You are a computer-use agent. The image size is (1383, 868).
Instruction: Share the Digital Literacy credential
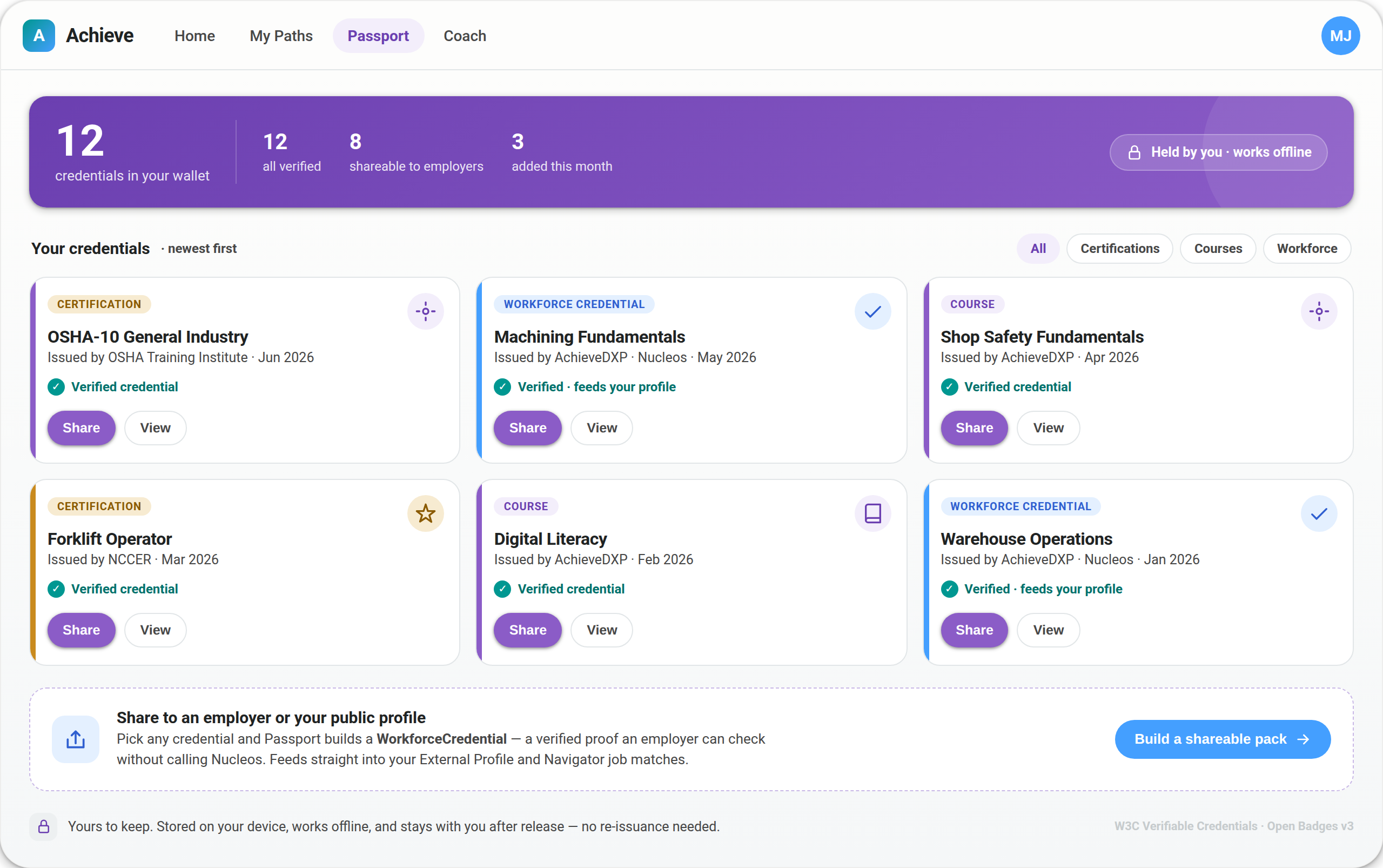pos(527,630)
